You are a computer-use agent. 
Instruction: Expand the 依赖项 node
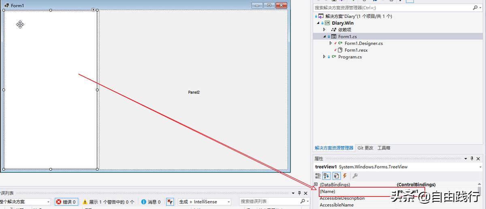pos(324,30)
